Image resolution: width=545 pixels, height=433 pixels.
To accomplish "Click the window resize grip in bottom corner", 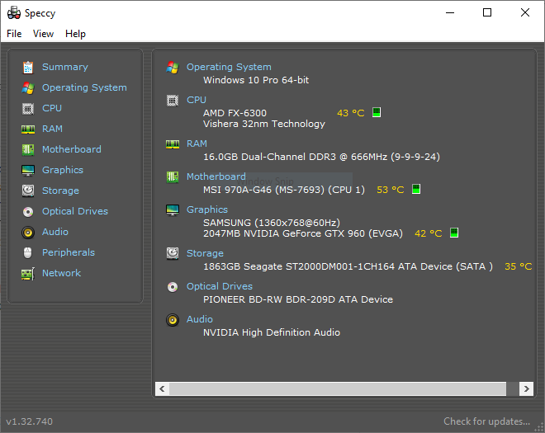I will click(539, 427).
